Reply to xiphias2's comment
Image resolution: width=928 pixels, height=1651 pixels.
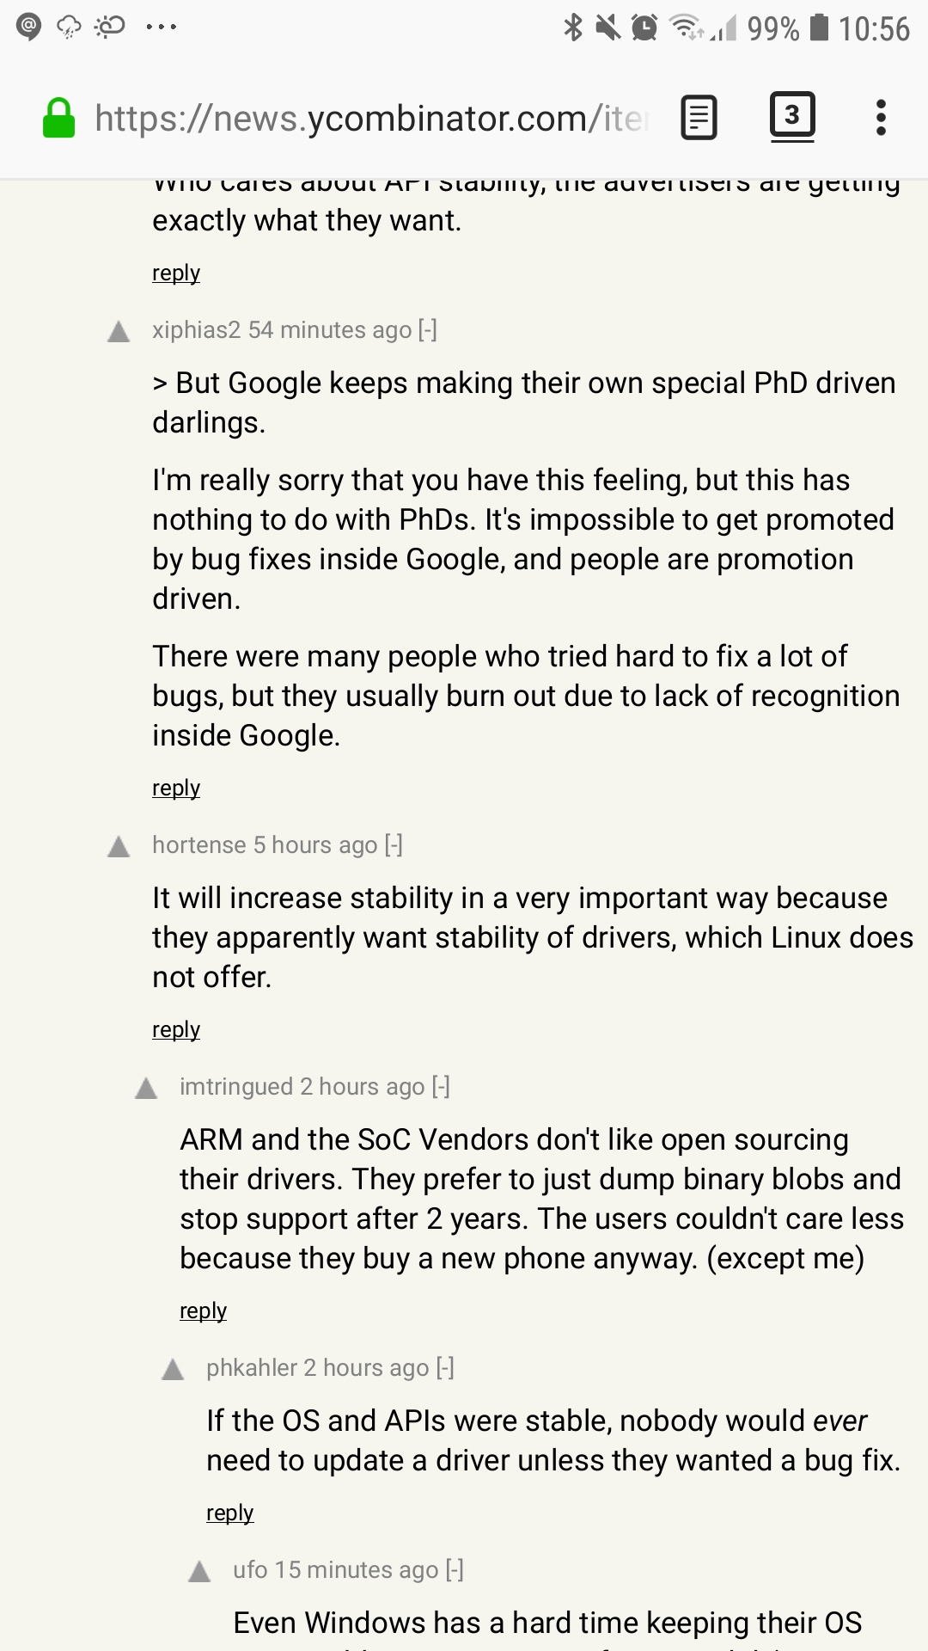[x=176, y=789]
